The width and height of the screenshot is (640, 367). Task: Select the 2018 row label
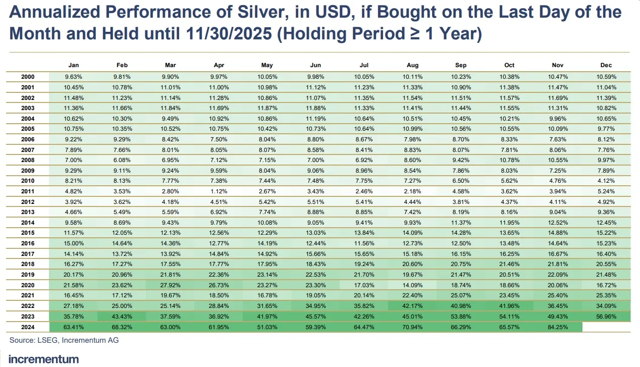pos(28,264)
